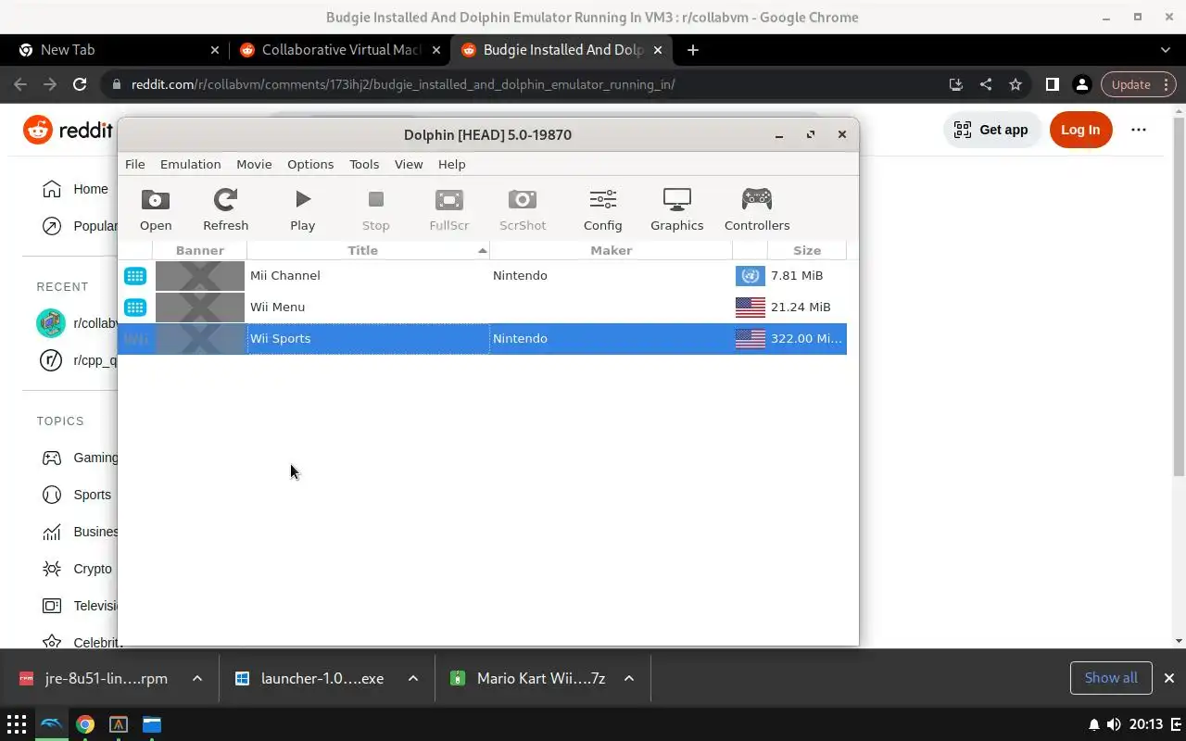Click the Reddit Get app button
Screen dimensions: 1186x741
(990, 130)
